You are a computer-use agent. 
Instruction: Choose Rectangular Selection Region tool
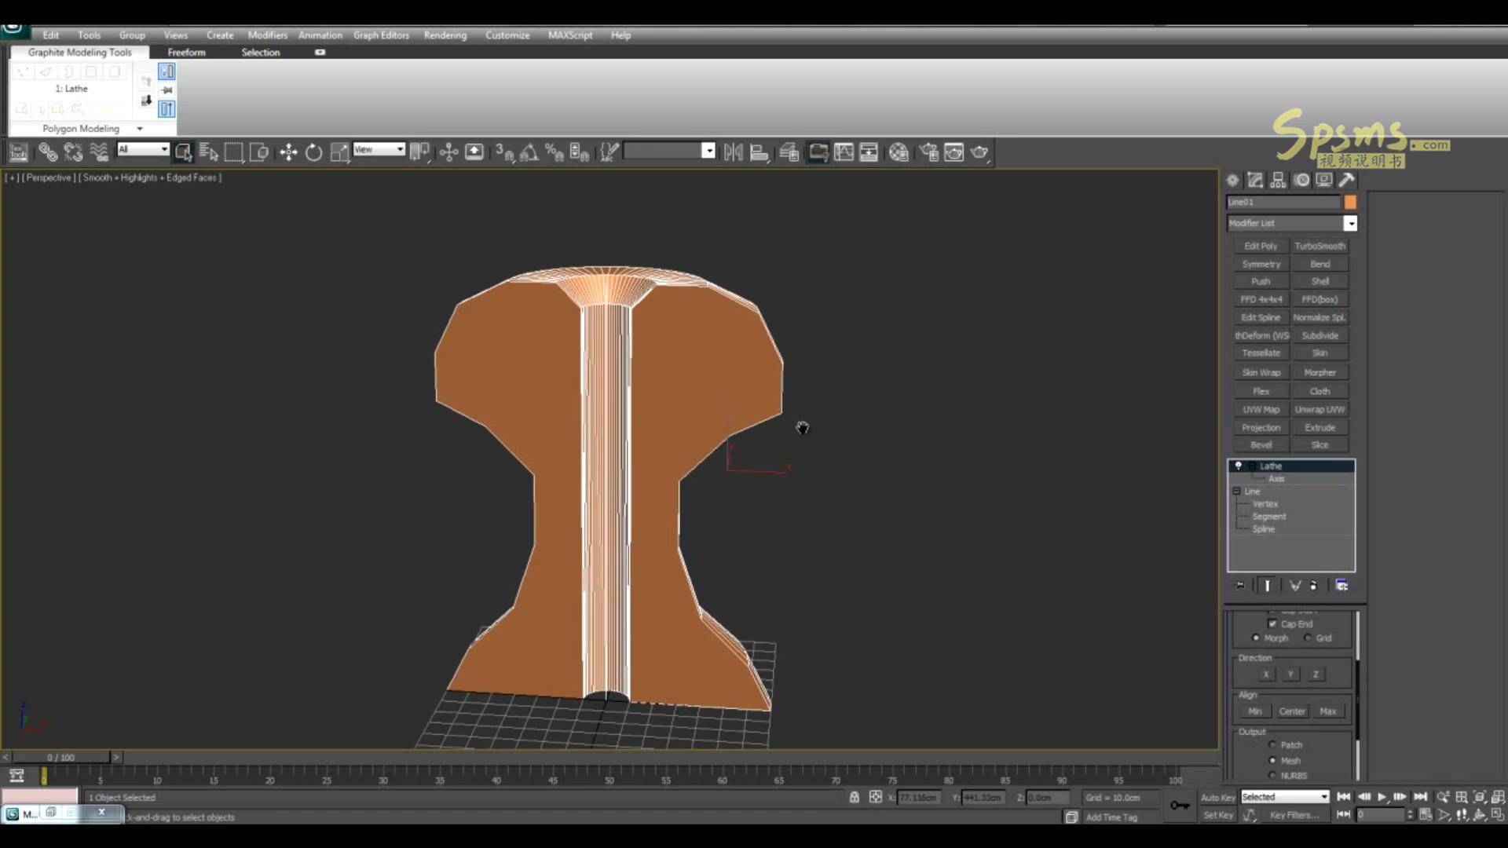234,152
